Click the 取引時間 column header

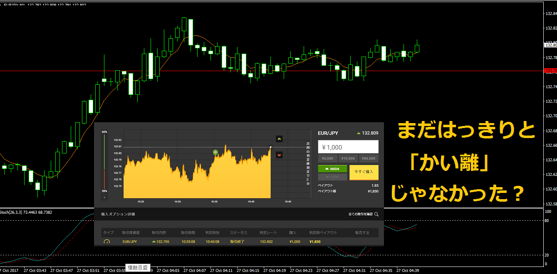188,233
